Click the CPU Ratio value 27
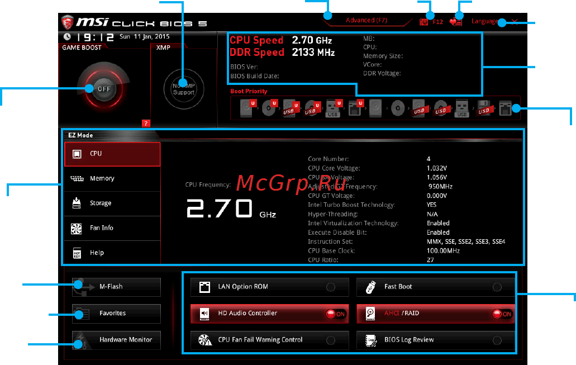576x365 pixels. pyautogui.click(x=430, y=260)
